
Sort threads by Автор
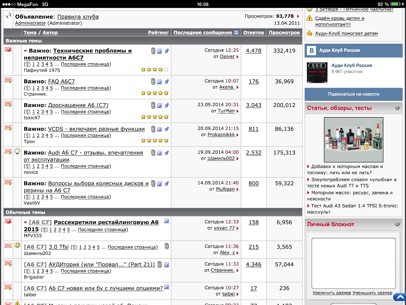click(50, 33)
